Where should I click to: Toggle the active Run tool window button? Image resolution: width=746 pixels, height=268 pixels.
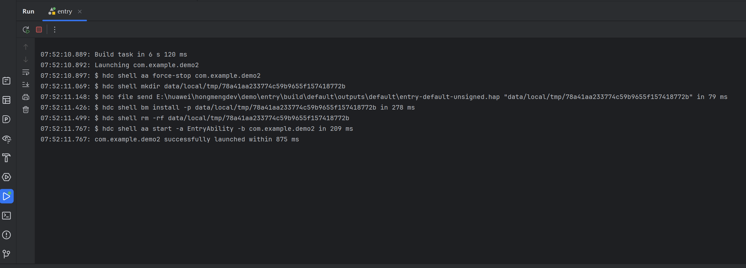click(7, 196)
